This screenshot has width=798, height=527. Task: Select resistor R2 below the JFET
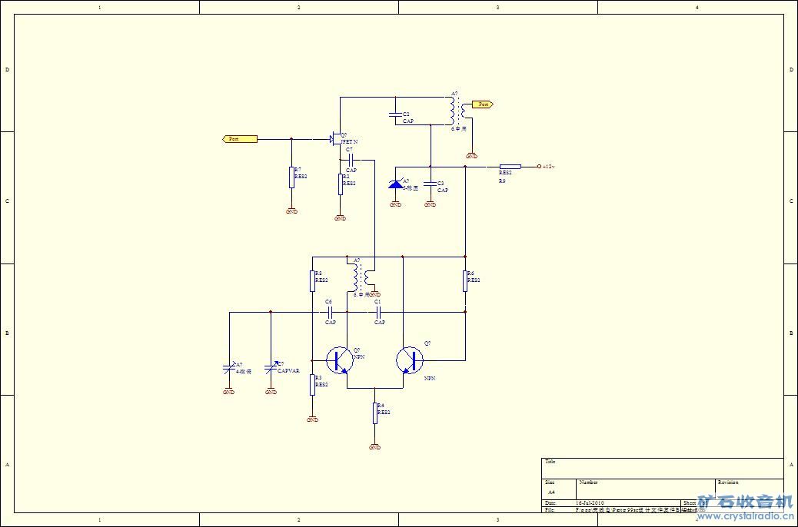pyautogui.click(x=341, y=184)
